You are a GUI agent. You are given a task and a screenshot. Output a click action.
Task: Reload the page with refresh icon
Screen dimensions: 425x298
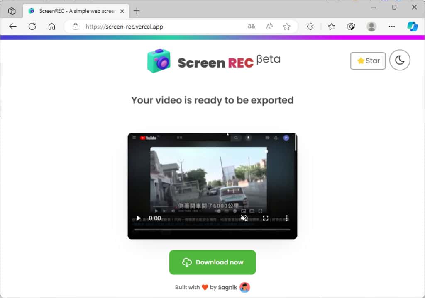[x=32, y=27]
